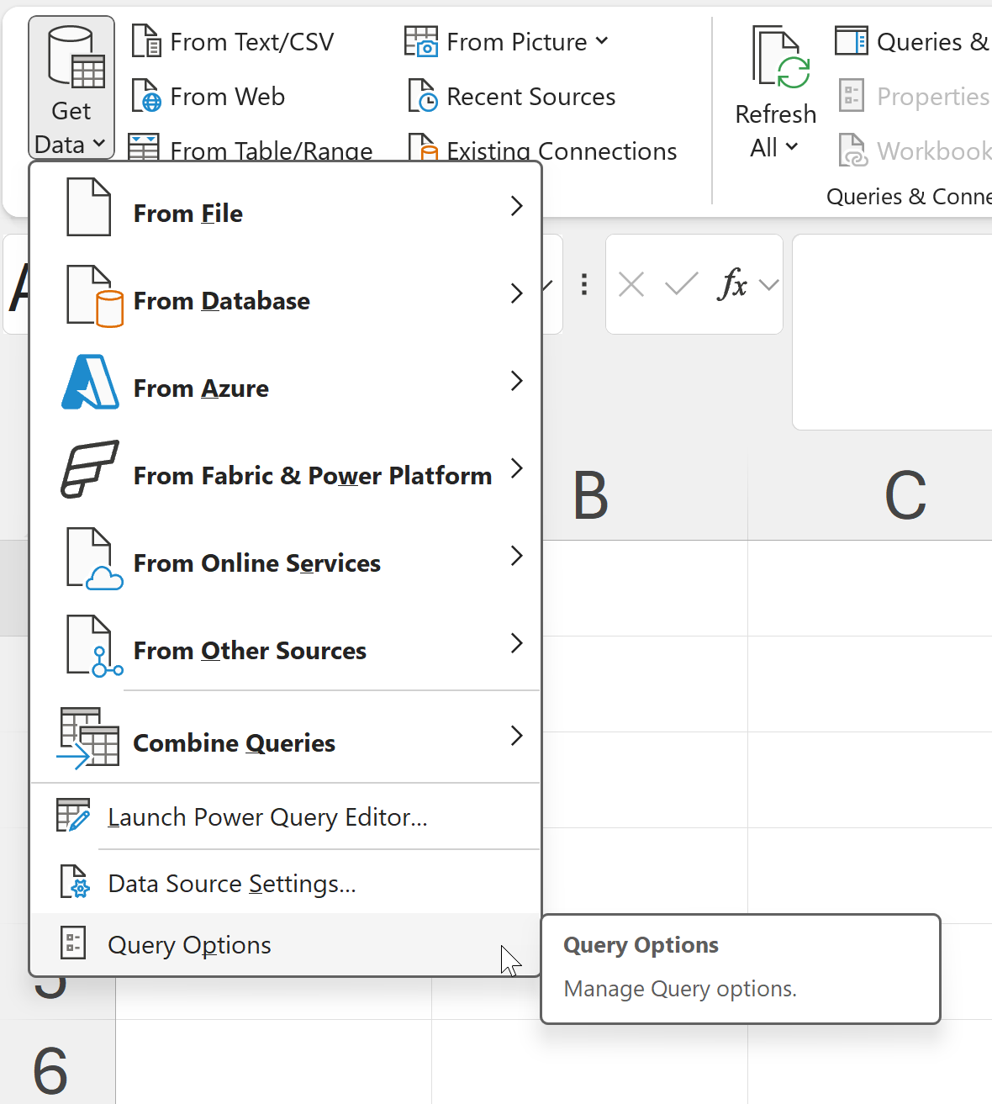Expand the From Other Sources submenu arrow

tap(517, 643)
